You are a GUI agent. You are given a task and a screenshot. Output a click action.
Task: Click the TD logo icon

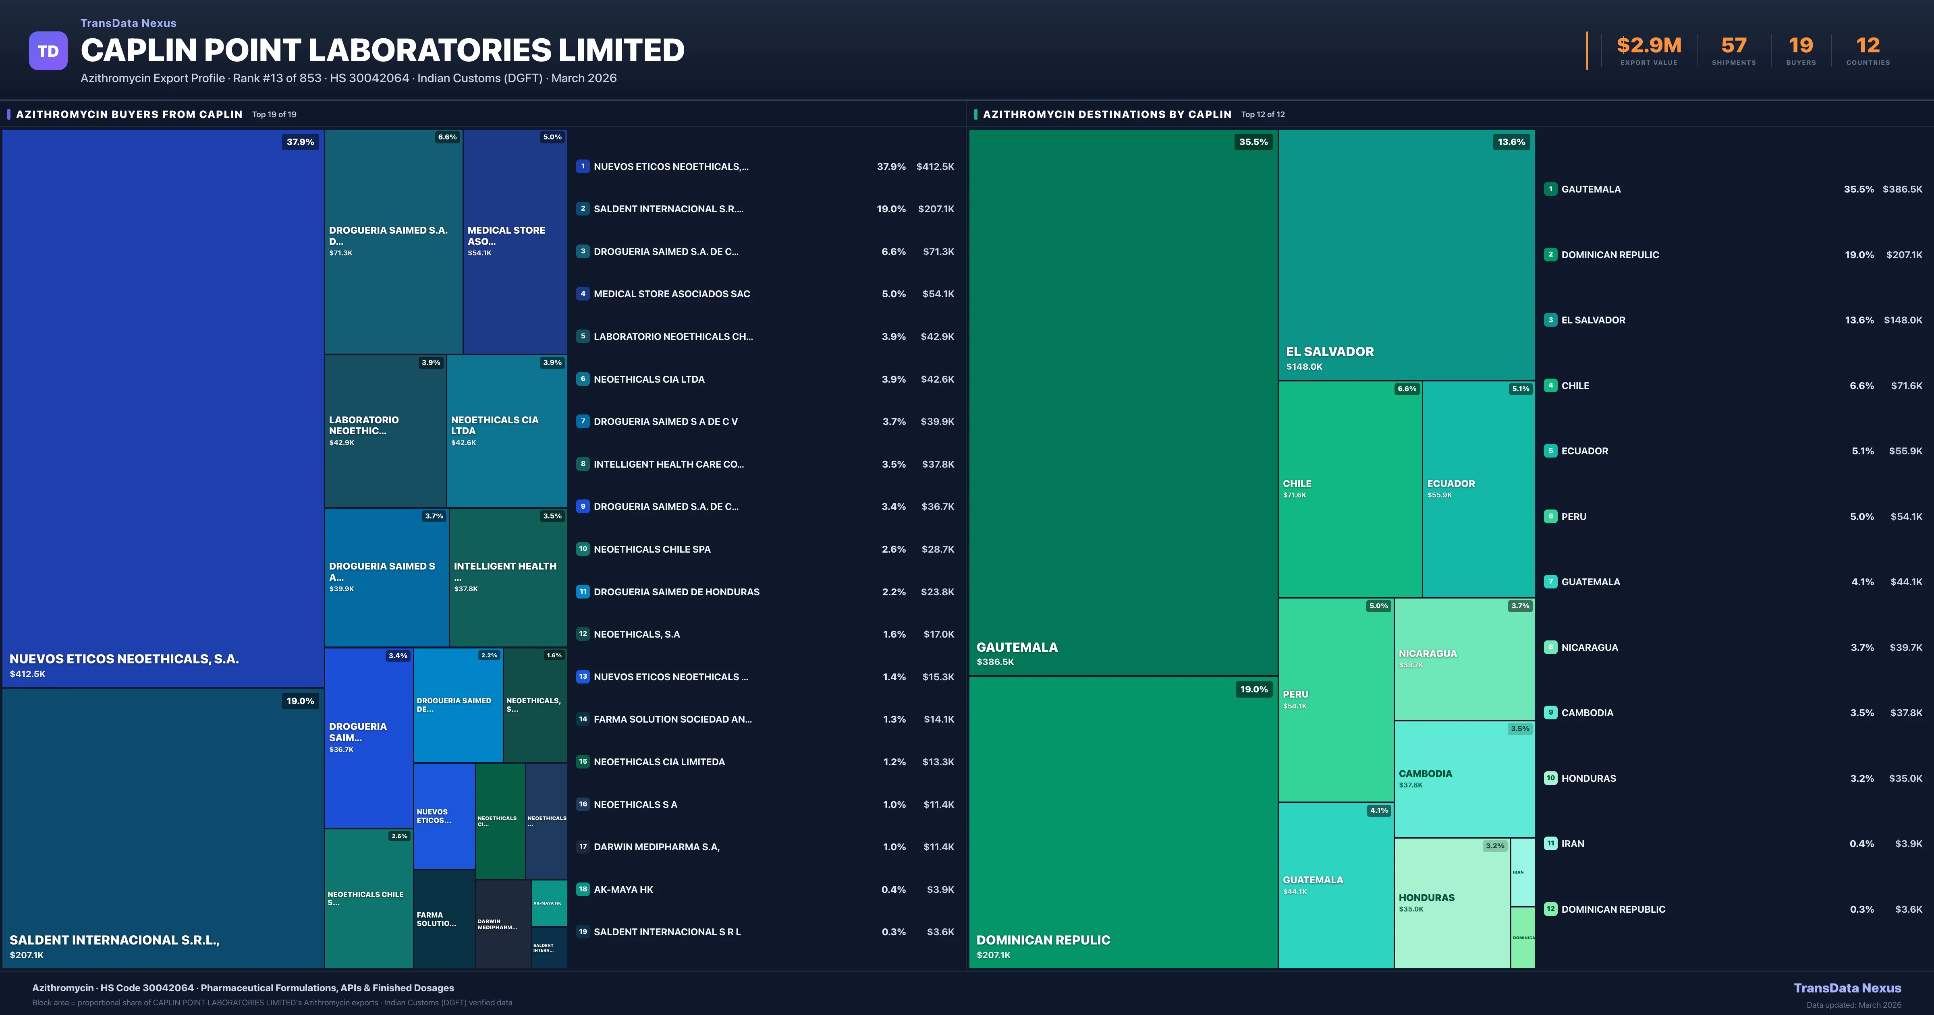coord(48,50)
